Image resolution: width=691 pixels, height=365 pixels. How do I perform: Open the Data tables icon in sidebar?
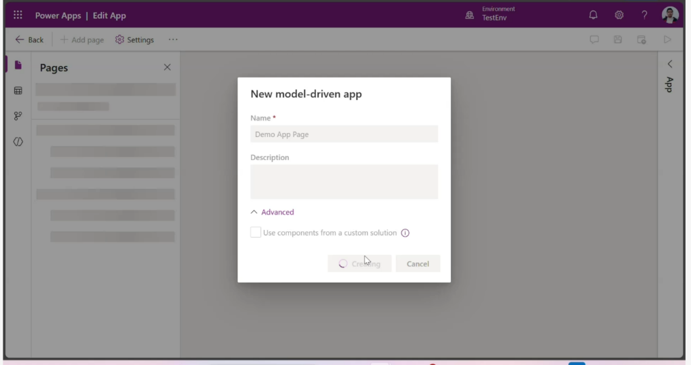point(18,90)
